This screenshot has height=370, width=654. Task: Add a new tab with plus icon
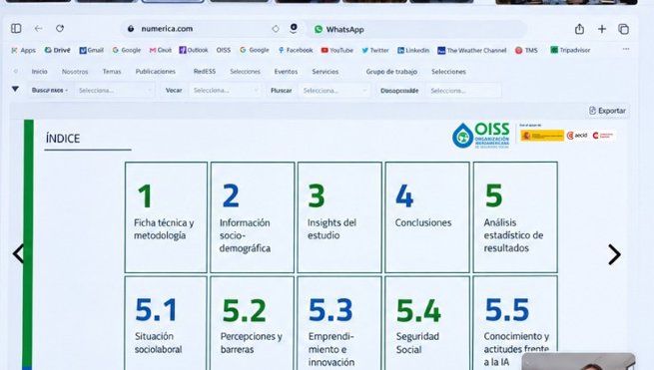click(602, 29)
